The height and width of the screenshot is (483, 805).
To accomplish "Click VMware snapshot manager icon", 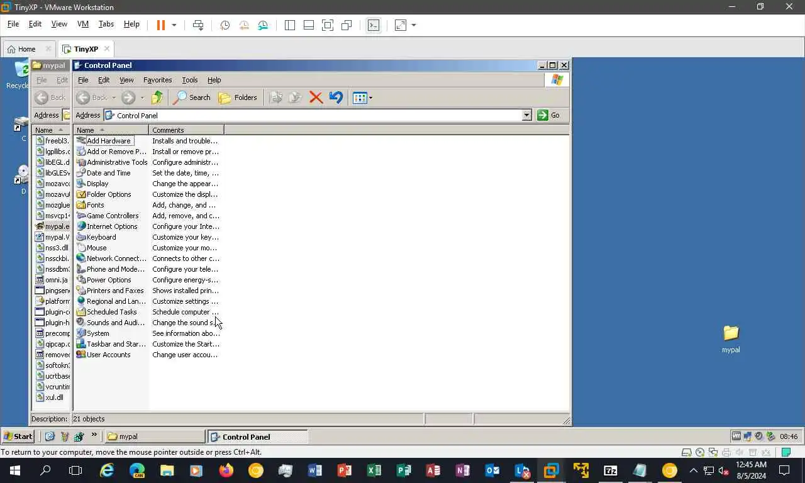I will click(x=263, y=25).
